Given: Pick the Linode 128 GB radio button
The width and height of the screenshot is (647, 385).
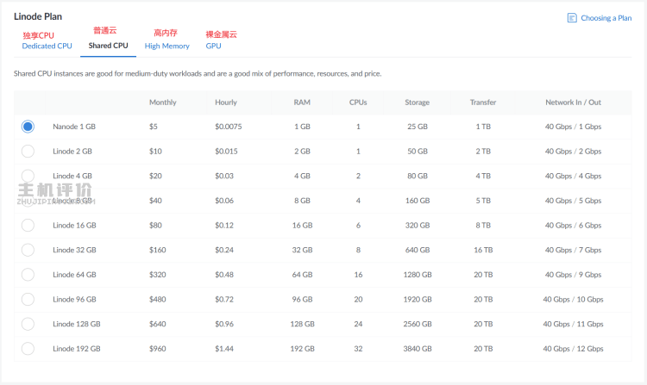Looking at the screenshot, I should pos(28,324).
